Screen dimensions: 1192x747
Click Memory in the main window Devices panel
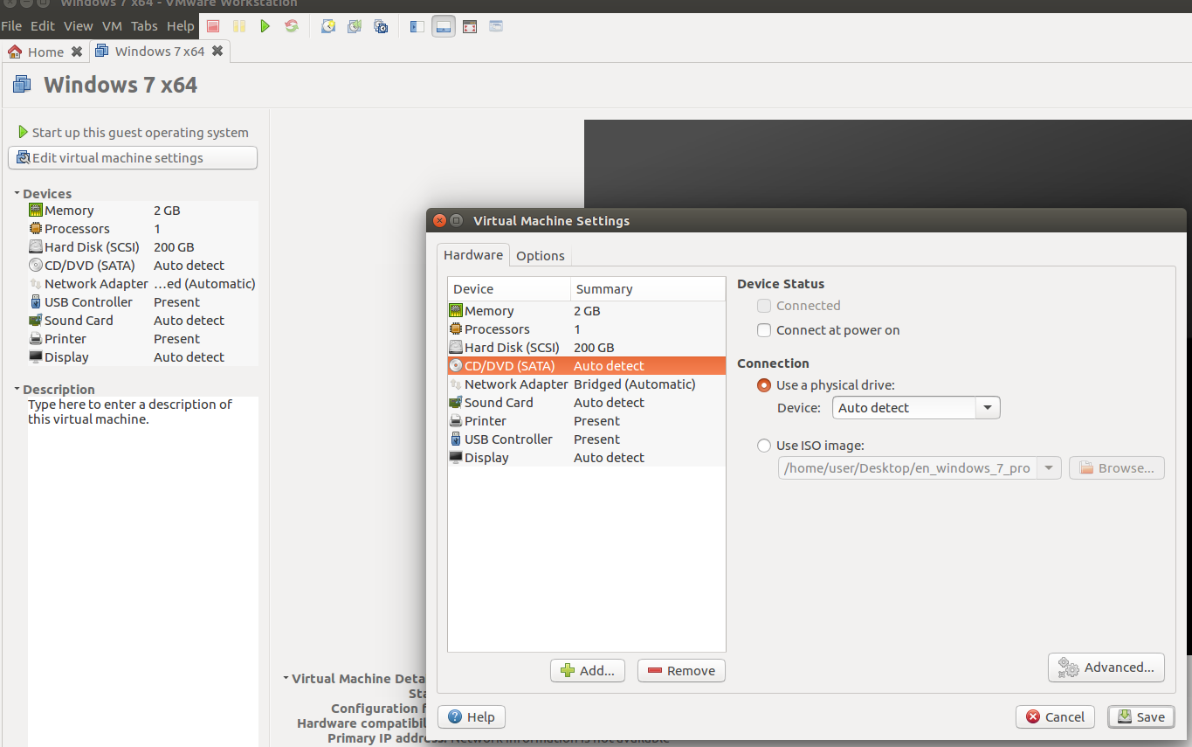143,211
